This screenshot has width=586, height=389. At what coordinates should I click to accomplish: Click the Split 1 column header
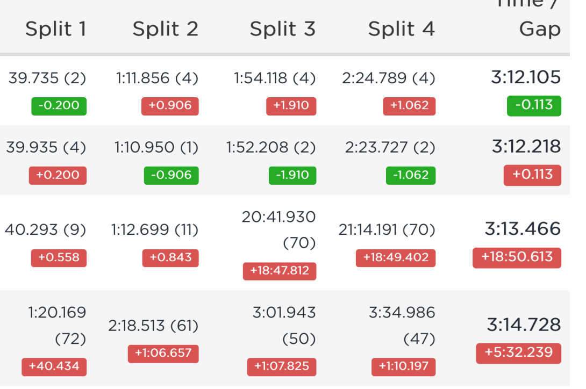tap(56, 29)
